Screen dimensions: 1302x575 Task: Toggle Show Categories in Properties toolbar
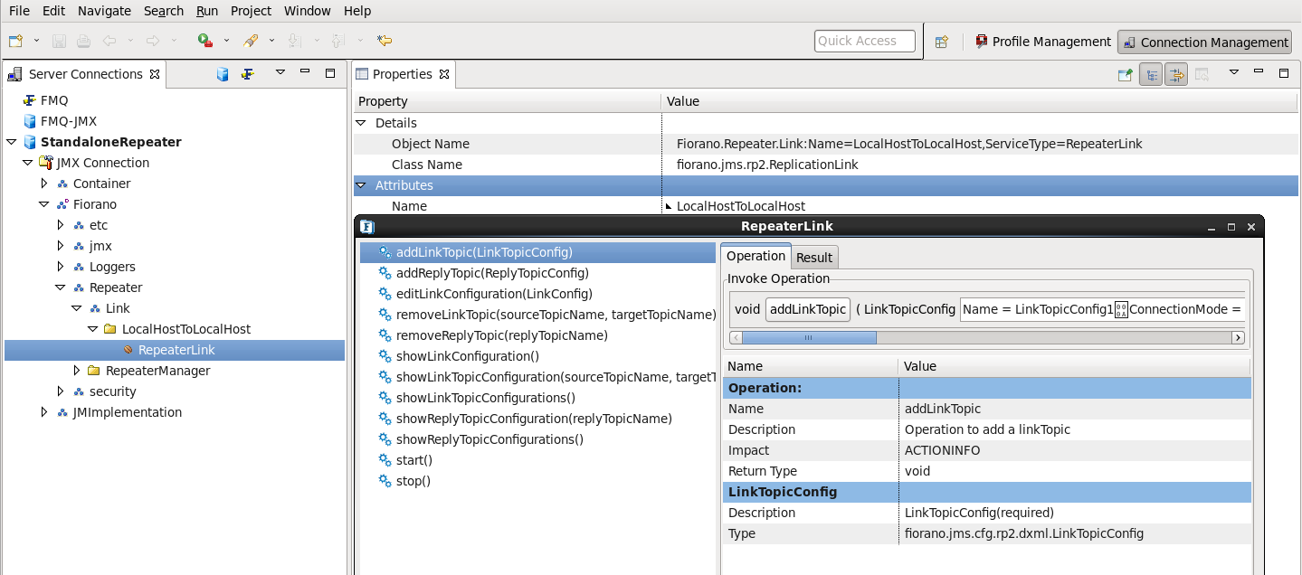1151,75
